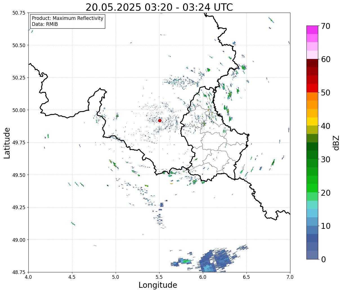This screenshot has width=343, height=292.
Task: Pick the orange swatch just below 50
Action: tap(312, 96)
